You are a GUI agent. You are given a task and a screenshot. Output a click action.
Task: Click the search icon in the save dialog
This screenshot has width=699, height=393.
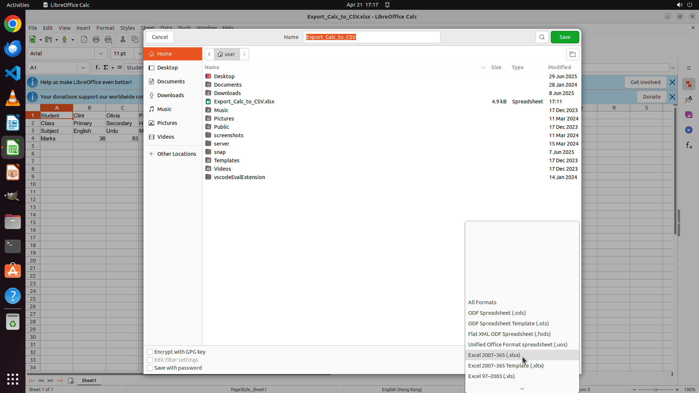[542, 37]
